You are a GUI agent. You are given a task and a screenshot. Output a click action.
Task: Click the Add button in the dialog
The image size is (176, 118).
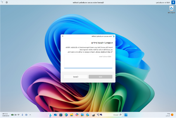[101, 77]
